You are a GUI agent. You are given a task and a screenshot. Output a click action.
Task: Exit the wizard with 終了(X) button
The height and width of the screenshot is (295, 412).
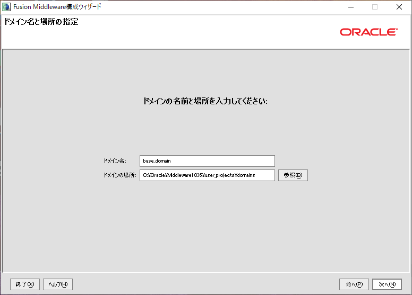click(x=25, y=284)
